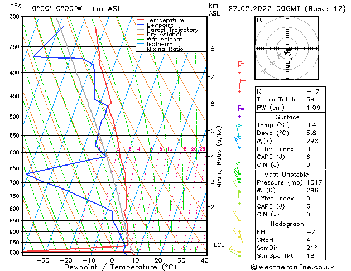Click the 'Dewpoint / Temperature (°C)' axis title
This screenshot has width=351, height=271.
(120, 267)
